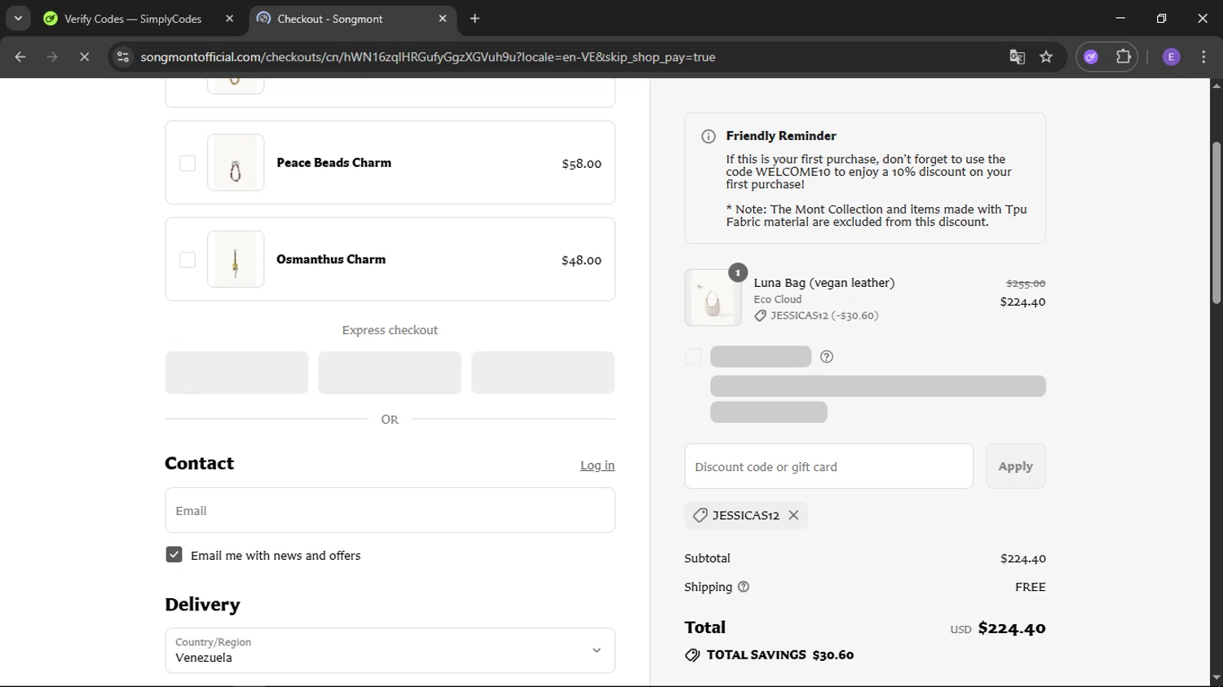Click the first express checkout placeholder button
Screen dimensions: 1223x687
(x=236, y=372)
